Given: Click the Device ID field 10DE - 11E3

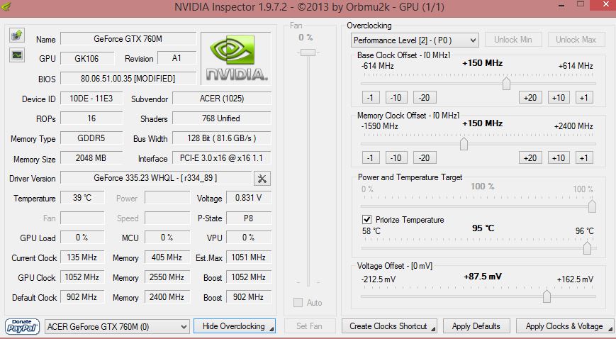Looking at the screenshot, I should pos(91,99).
